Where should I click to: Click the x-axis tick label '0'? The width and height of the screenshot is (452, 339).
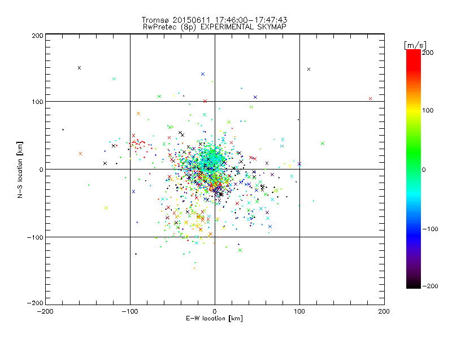(215, 311)
